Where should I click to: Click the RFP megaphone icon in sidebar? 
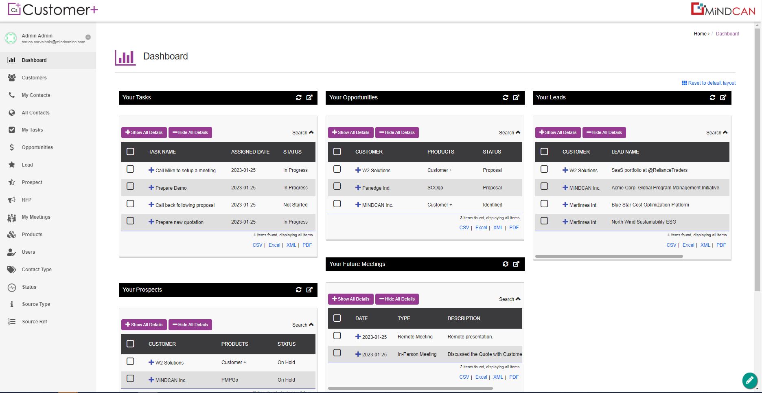pyautogui.click(x=12, y=200)
